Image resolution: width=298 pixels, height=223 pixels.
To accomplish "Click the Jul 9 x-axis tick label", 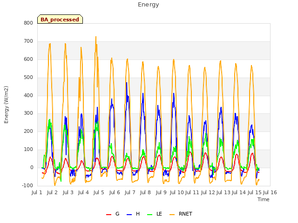I will [x=161, y=192].
